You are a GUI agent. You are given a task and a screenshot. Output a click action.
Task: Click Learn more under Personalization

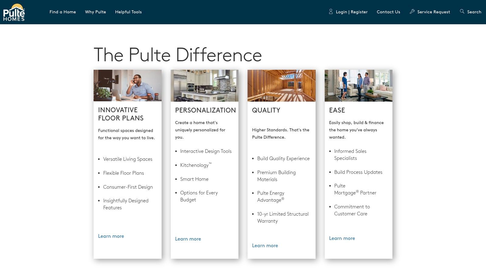(188, 239)
